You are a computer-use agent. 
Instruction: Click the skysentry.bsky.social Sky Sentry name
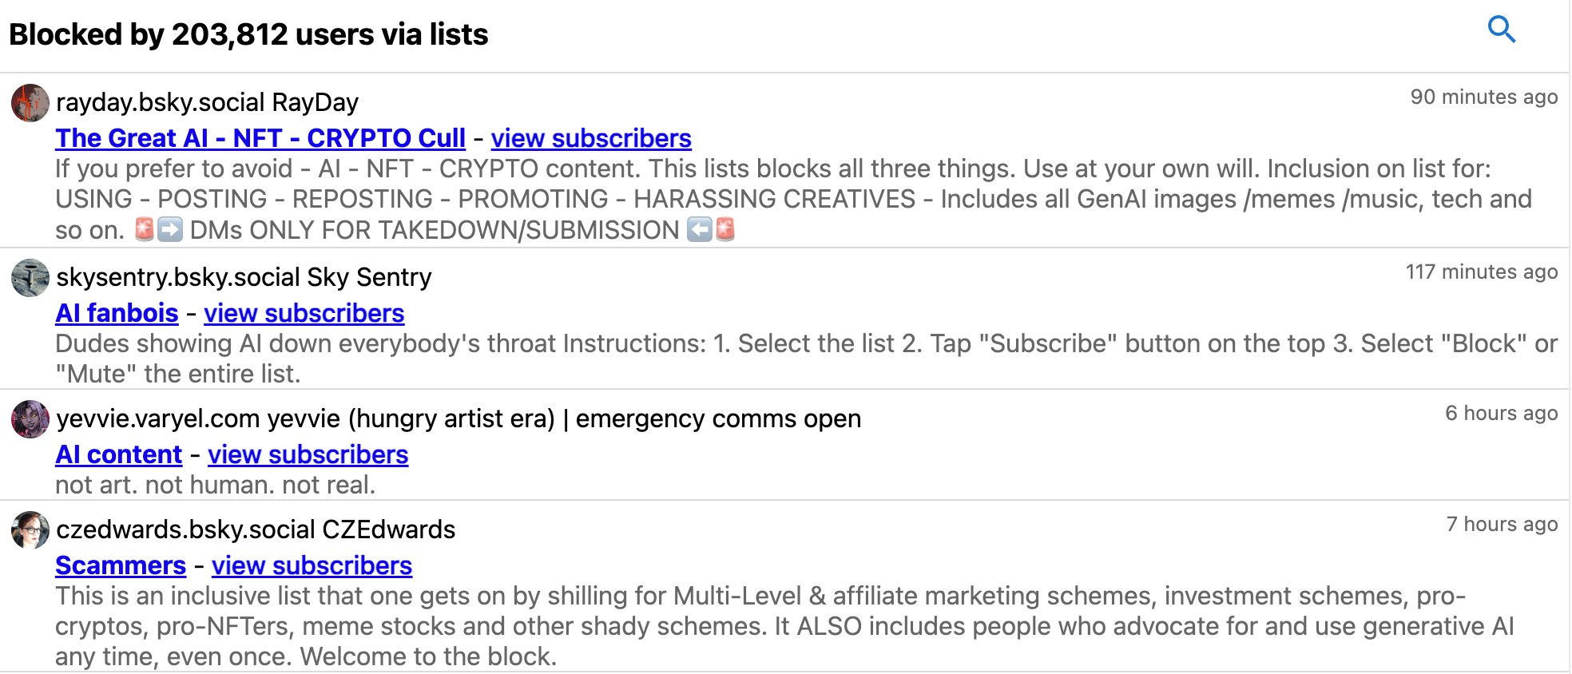pyautogui.click(x=244, y=277)
